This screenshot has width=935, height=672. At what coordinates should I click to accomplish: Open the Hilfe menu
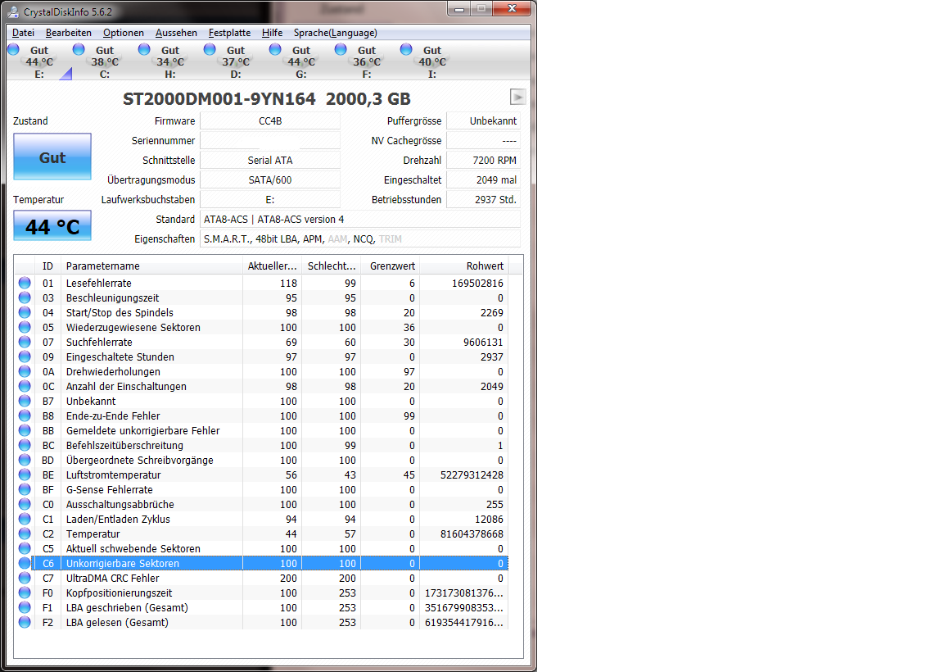[272, 33]
